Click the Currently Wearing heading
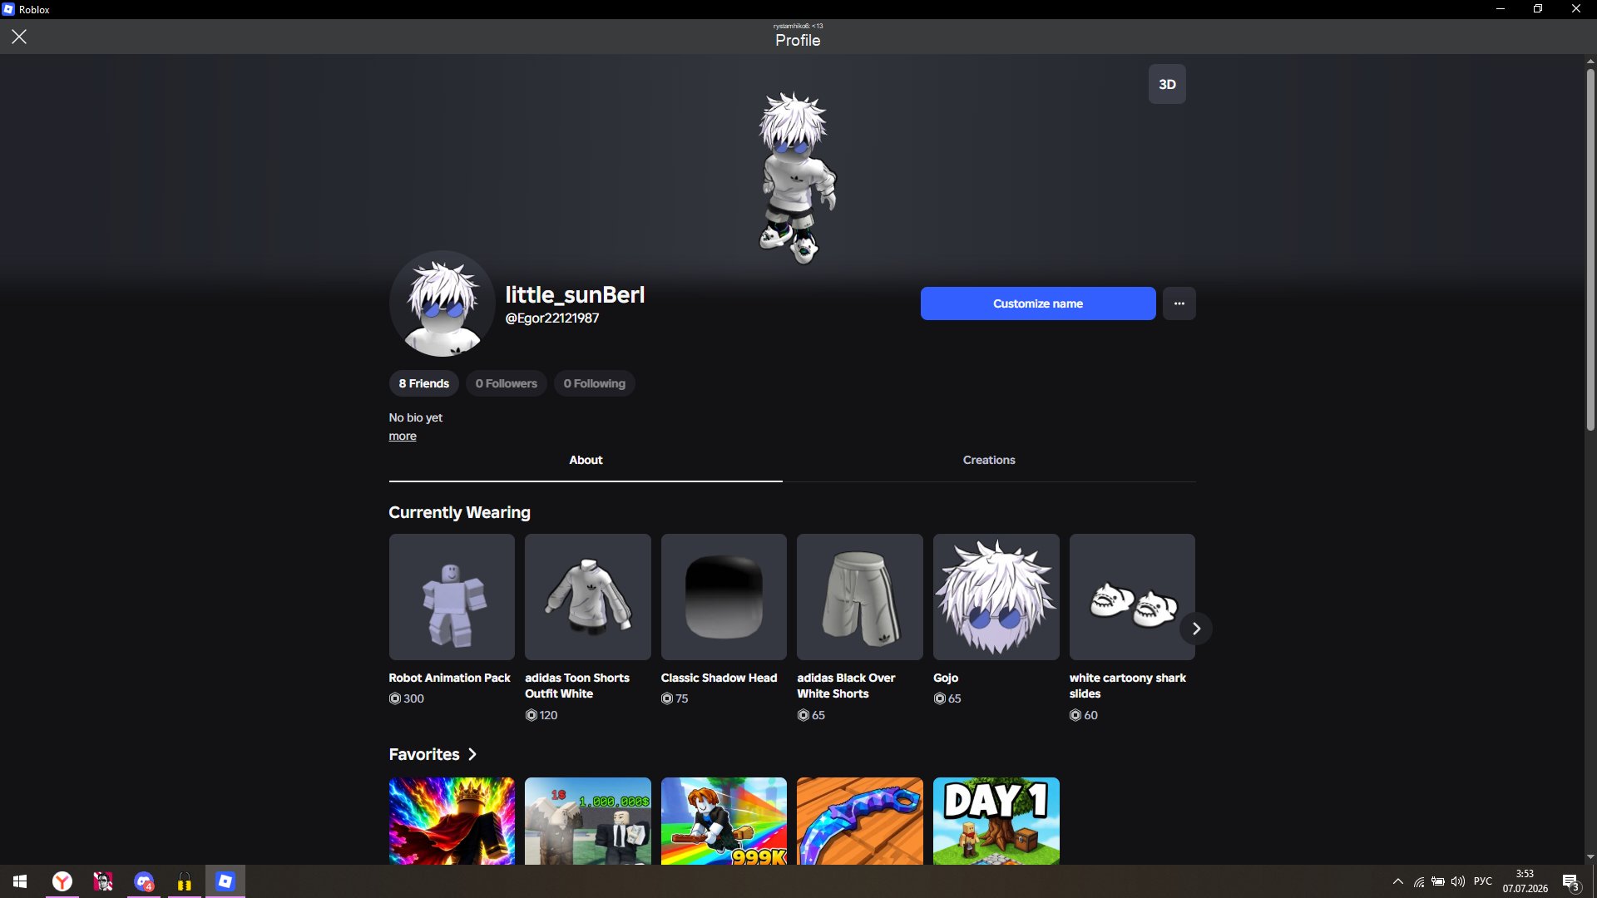 pyautogui.click(x=459, y=512)
